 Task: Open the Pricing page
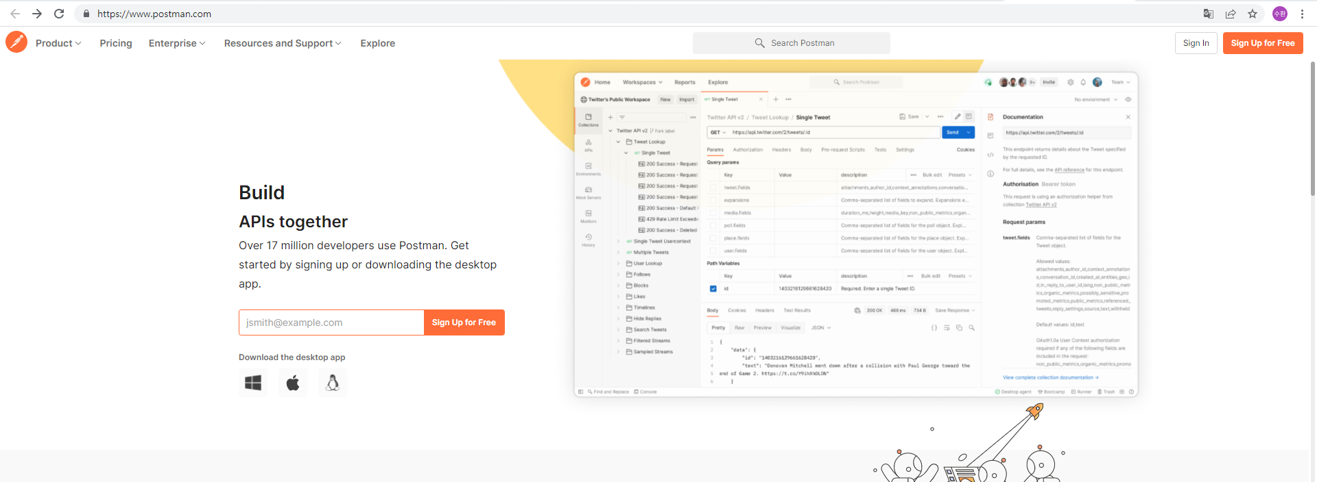point(116,43)
